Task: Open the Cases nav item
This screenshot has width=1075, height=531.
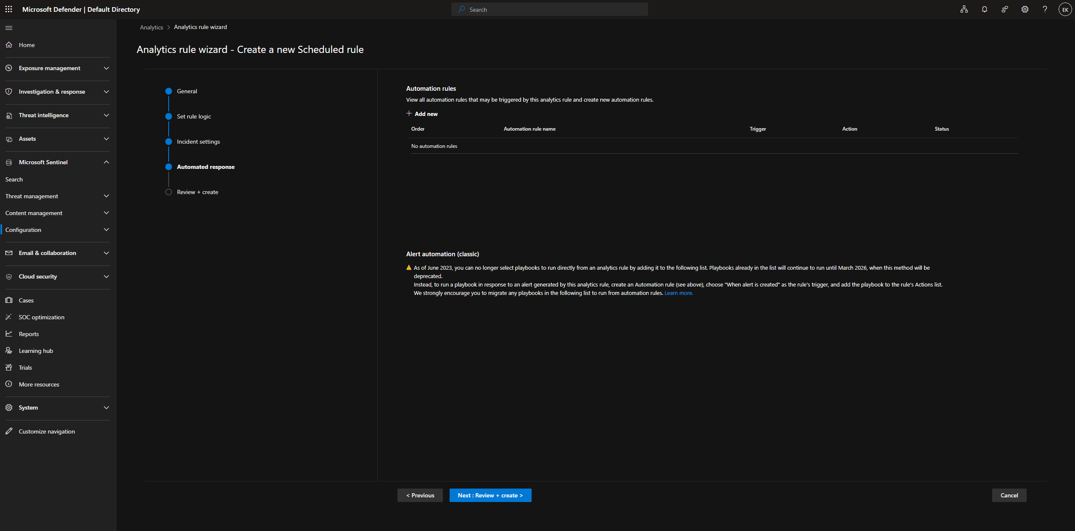Action: [26, 300]
